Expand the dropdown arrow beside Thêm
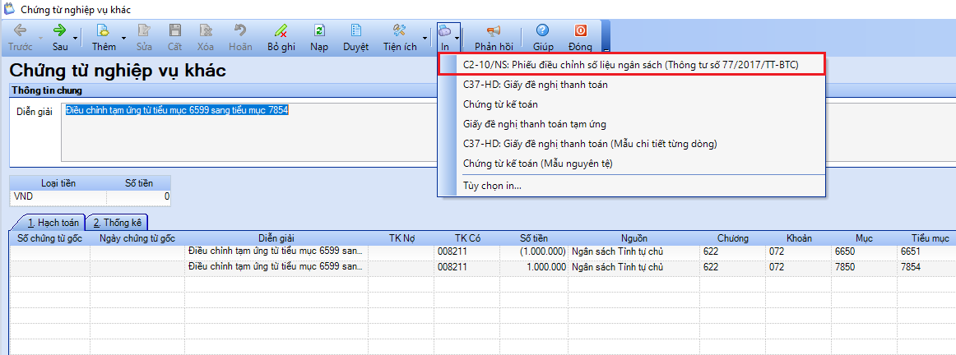Screen dimensions: 956x355 (123, 38)
